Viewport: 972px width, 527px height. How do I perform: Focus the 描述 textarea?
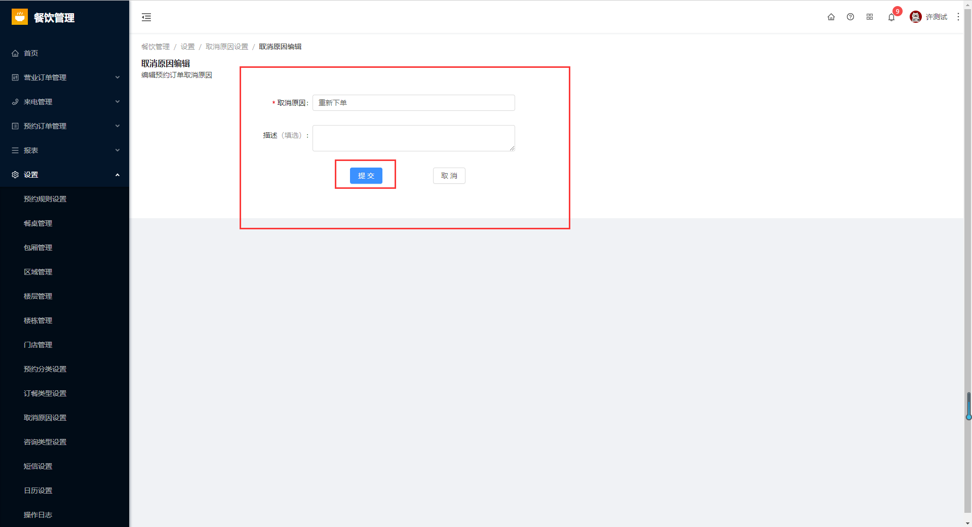pyautogui.click(x=414, y=138)
